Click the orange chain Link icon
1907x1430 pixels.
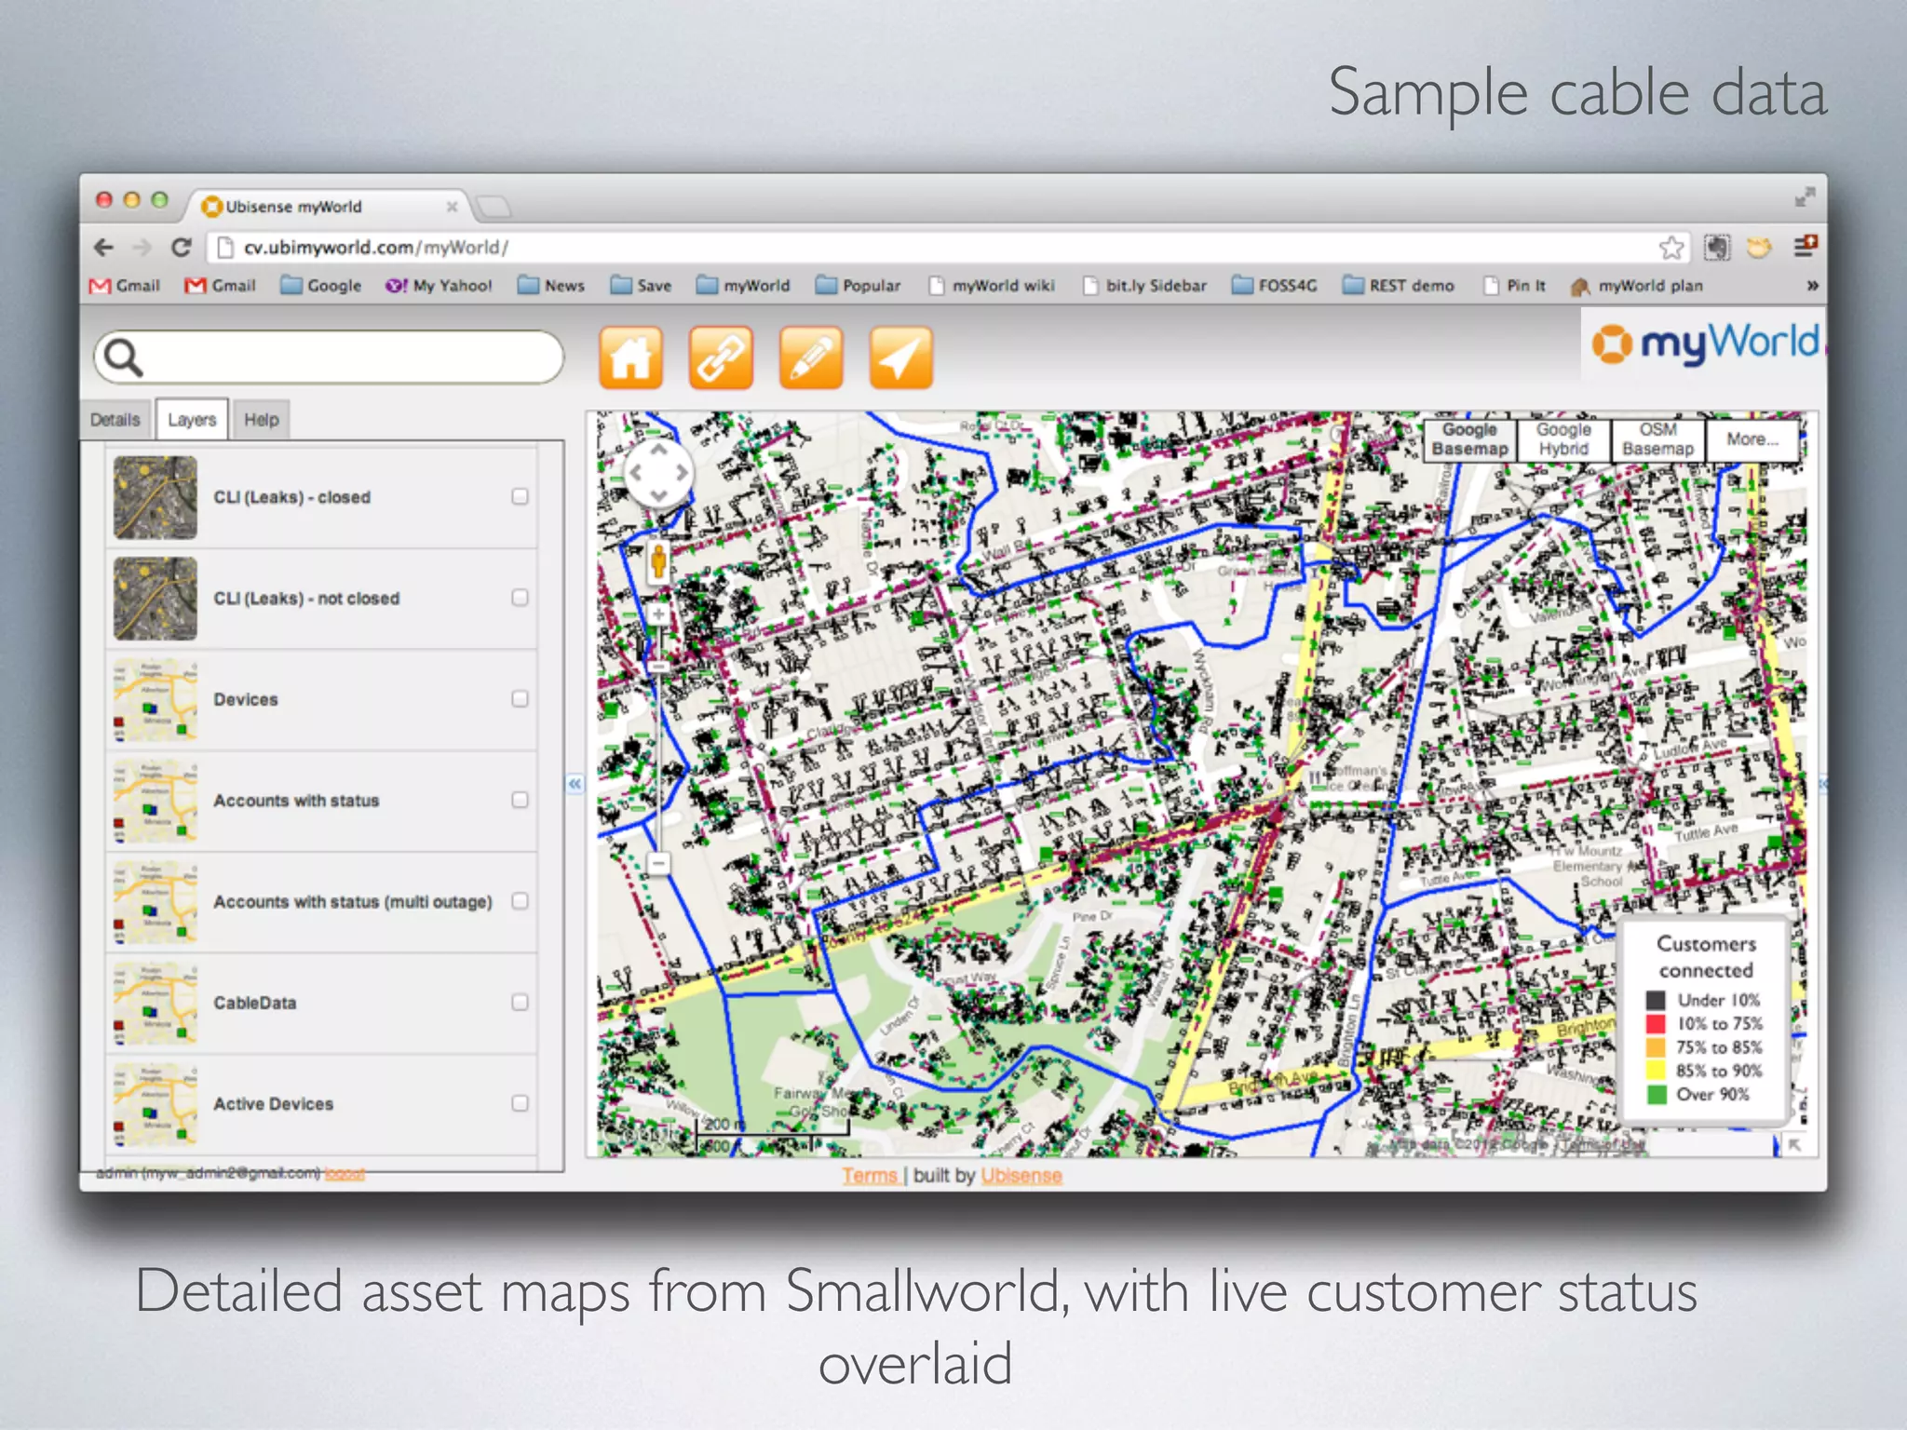point(721,357)
